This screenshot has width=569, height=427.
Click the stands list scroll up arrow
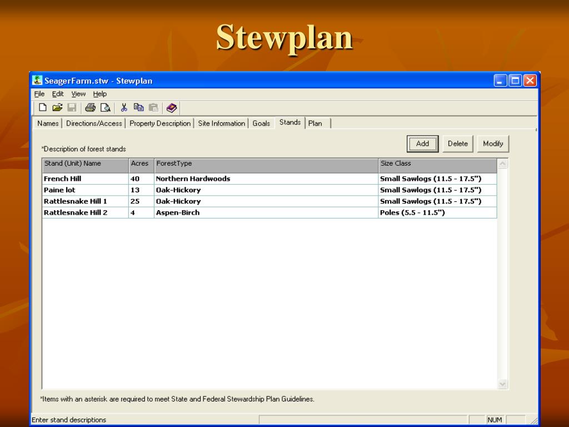[502, 164]
